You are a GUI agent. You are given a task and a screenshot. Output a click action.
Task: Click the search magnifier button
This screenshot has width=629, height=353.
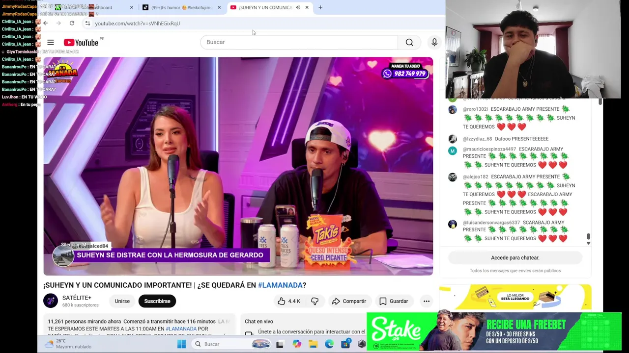pos(409,42)
